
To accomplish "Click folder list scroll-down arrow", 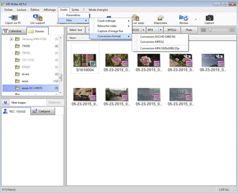I will pyautogui.click(x=61, y=93).
